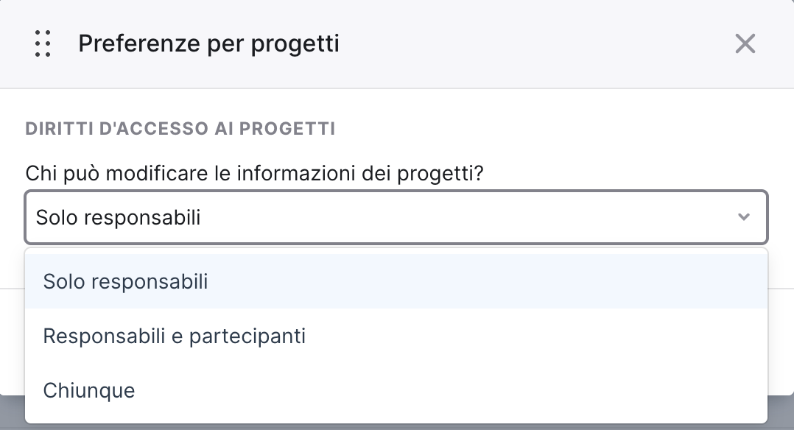Image resolution: width=794 pixels, height=430 pixels.
Task: Click the Chi può modificare question label
Action: click(x=254, y=173)
